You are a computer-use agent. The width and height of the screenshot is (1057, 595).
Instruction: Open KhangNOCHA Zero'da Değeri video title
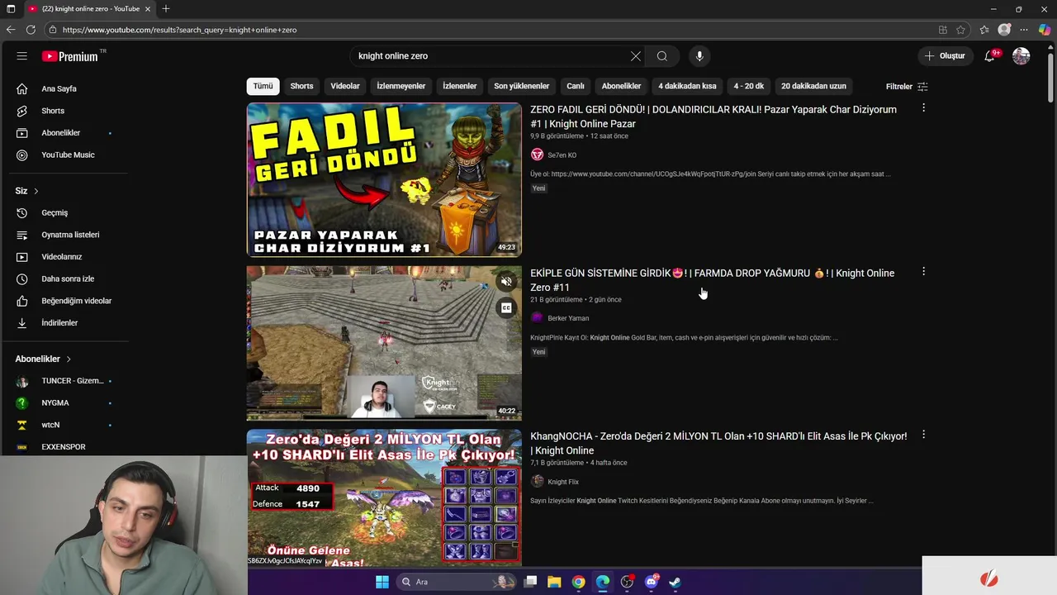(x=718, y=443)
